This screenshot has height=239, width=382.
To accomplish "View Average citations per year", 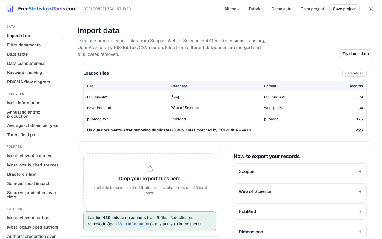I will (x=34, y=125).
